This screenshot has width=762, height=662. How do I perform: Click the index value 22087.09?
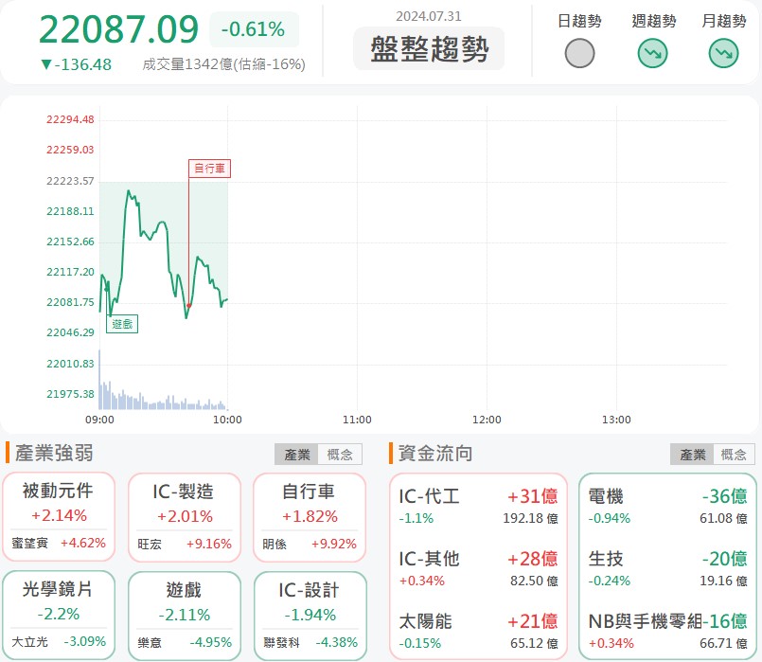pyautogui.click(x=119, y=29)
